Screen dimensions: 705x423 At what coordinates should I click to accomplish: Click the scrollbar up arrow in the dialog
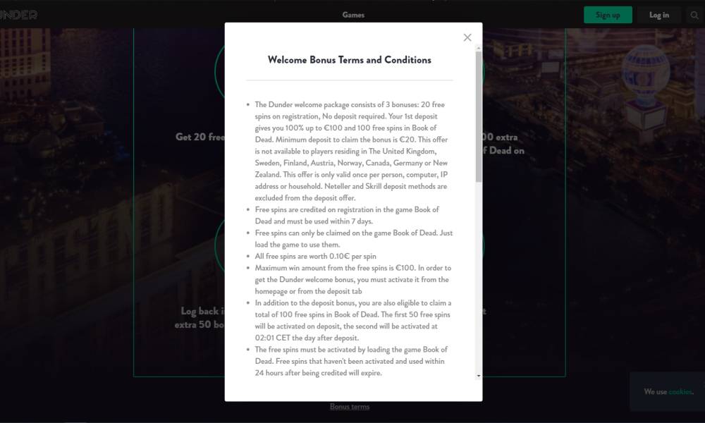point(479,48)
